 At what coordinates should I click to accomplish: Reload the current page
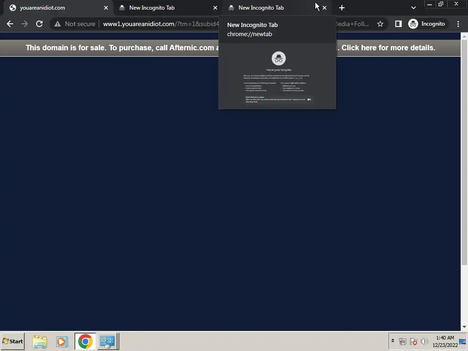[39, 24]
